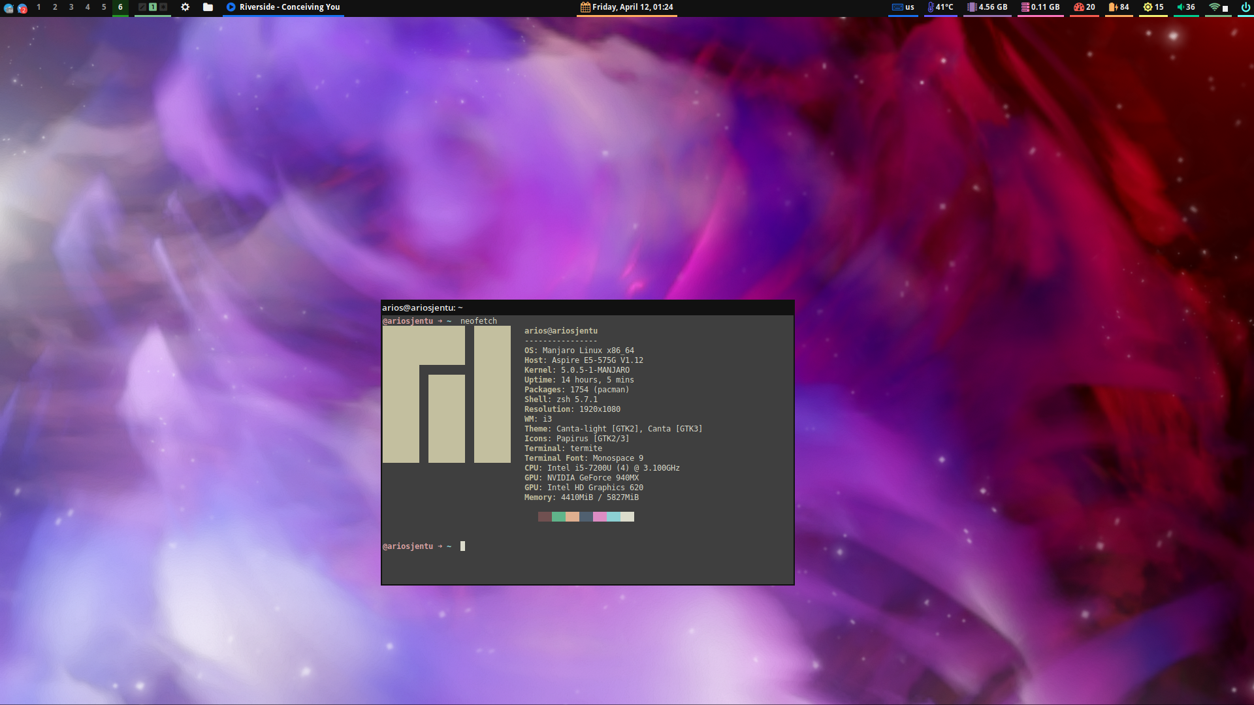
Task: Click the Manjaro logo in the terminal
Action: pos(447,394)
